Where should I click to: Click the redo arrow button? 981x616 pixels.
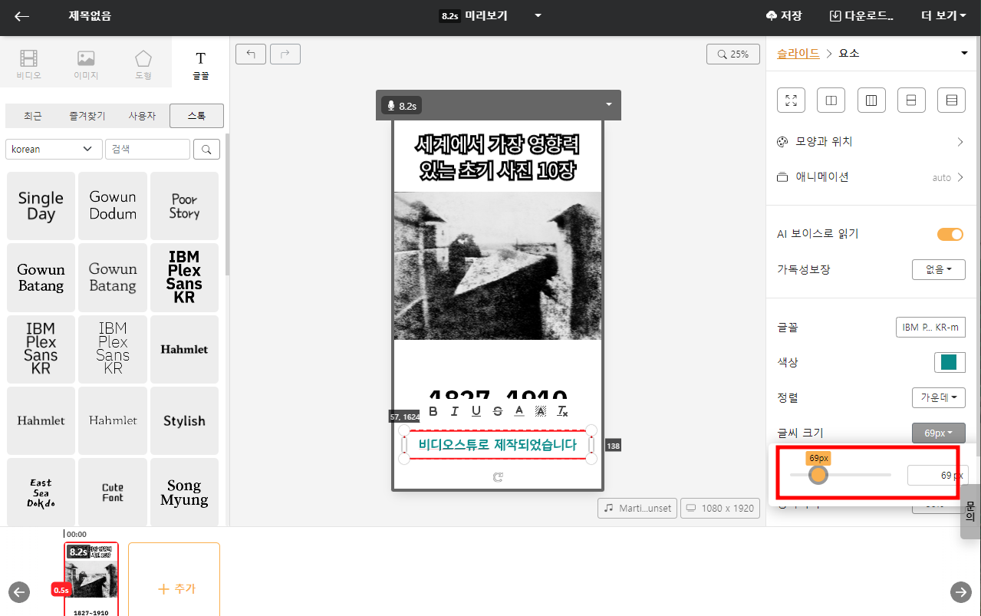(285, 54)
